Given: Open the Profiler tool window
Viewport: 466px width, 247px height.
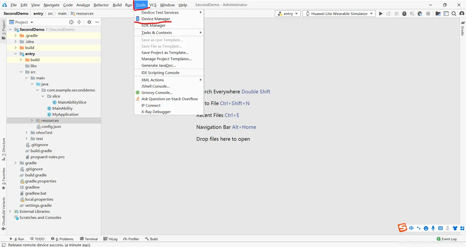Looking at the screenshot, I should (131, 239).
